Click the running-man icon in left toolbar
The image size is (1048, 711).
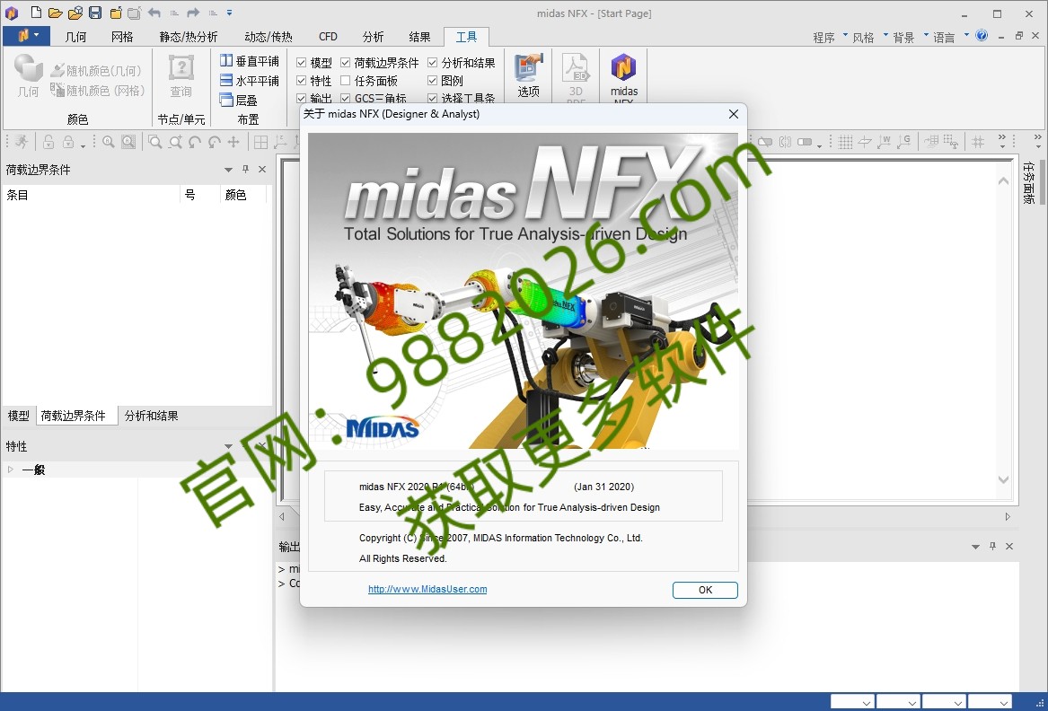pyautogui.click(x=22, y=142)
